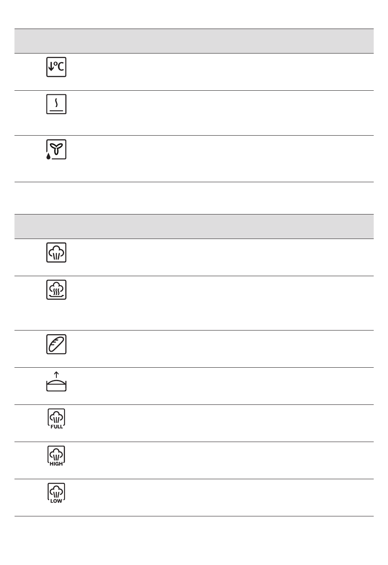Click the blank cell beside dough rising icon
The height and width of the screenshot is (565, 388).
pyautogui.click(x=227, y=386)
